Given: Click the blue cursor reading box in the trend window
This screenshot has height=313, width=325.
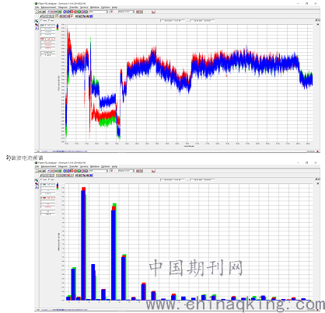Looking at the screenshot, I should click(x=48, y=26).
